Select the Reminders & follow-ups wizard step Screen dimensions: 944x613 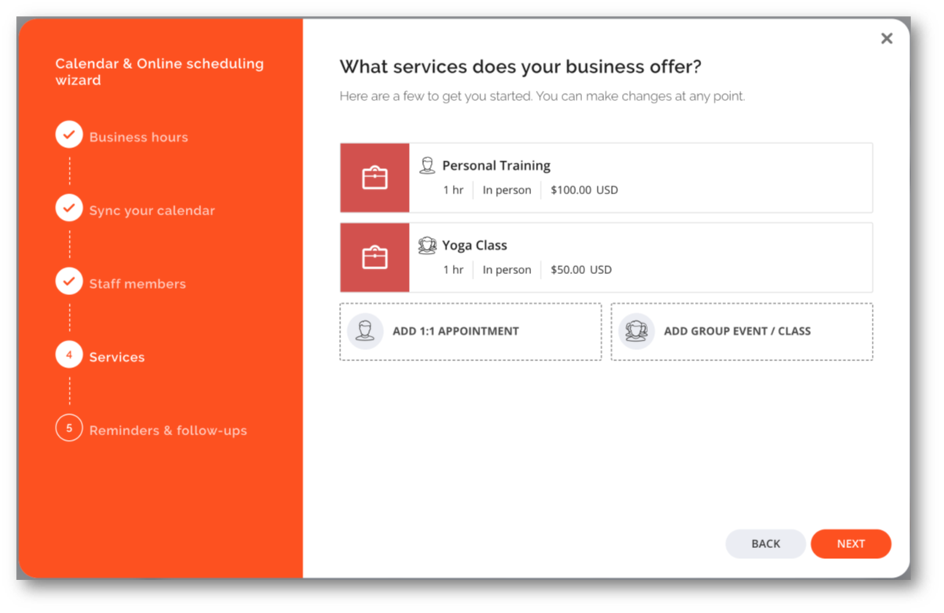click(168, 430)
